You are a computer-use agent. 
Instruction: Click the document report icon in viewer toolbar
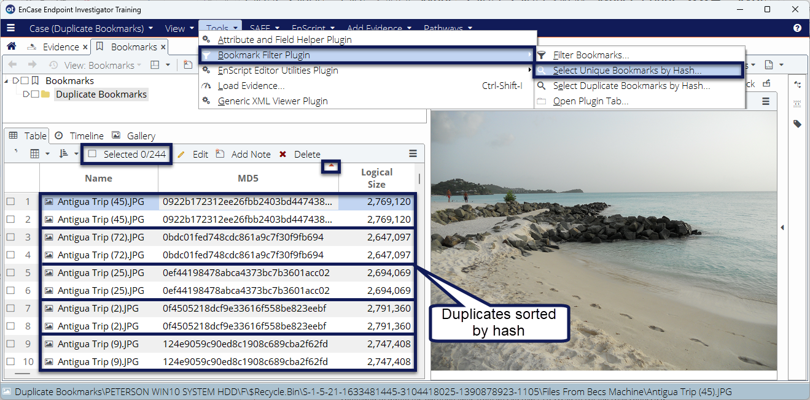[768, 65]
